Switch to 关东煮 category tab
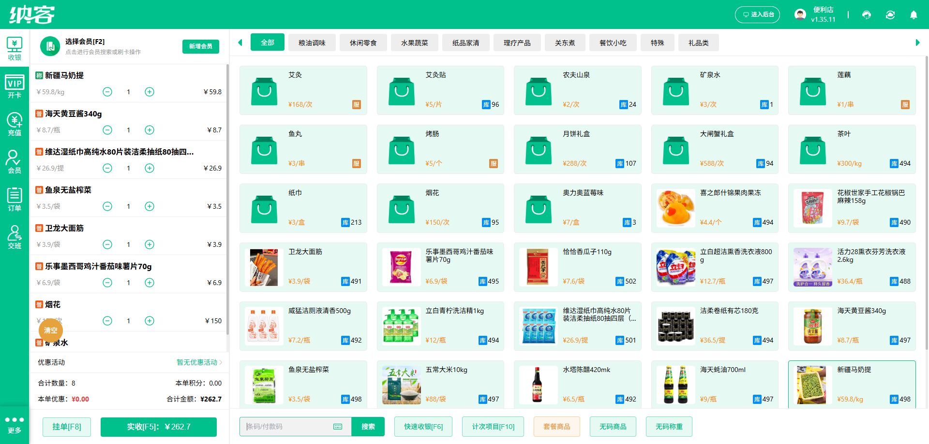Viewport: 929px width, 444px height. [x=565, y=43]
